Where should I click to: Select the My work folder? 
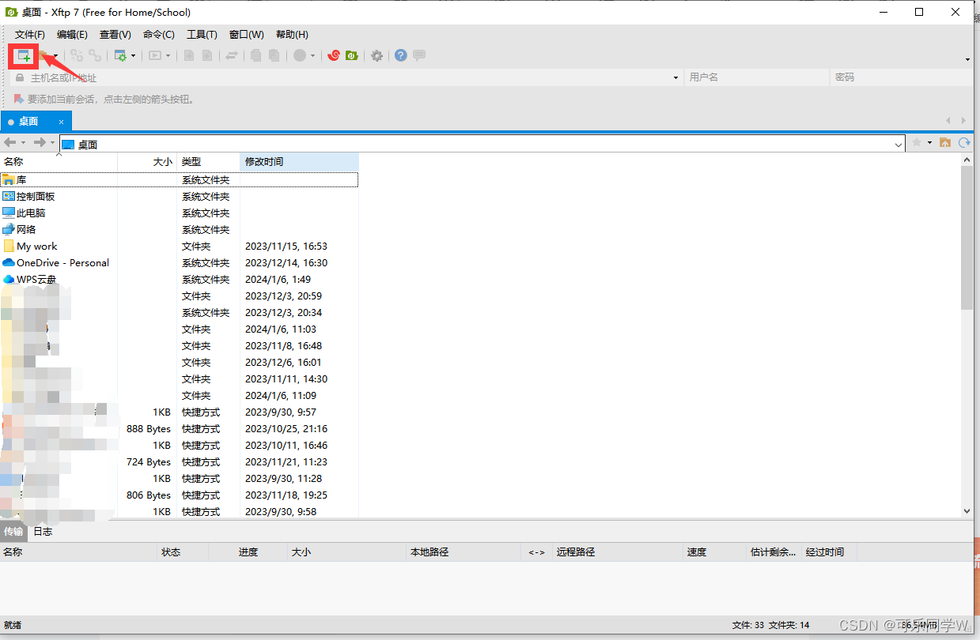point(179,247)
